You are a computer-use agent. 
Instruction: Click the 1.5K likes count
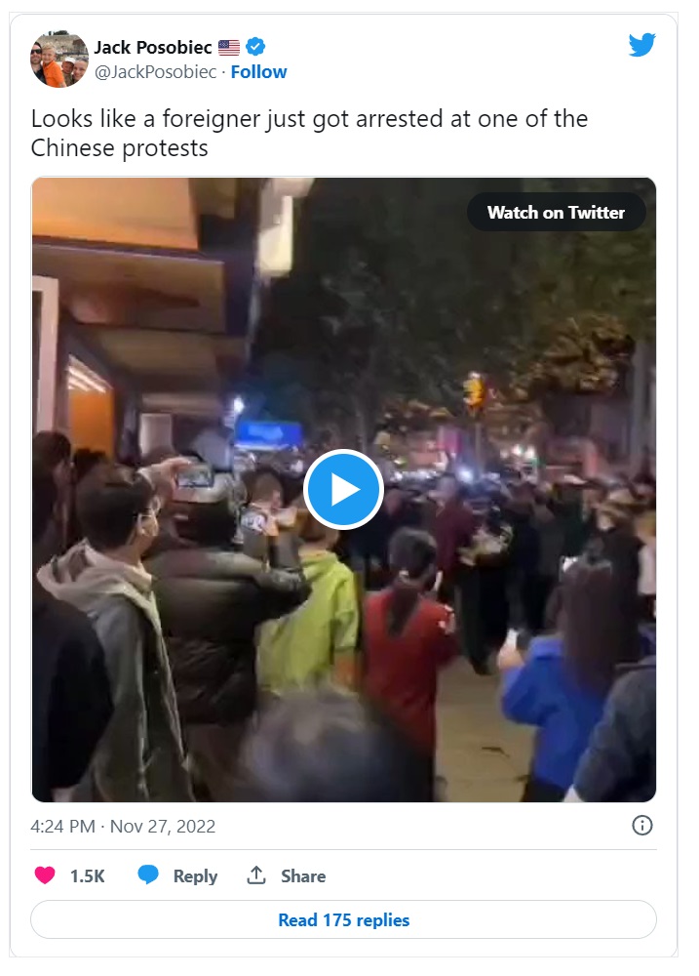[87, 875]
